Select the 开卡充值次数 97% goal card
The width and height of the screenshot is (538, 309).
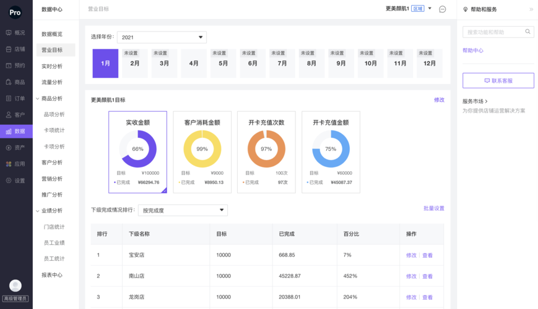[x=266, y=152]
